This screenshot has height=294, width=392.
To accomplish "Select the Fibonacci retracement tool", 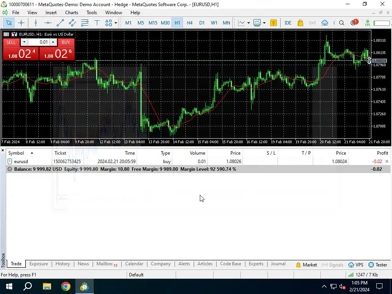I will (x=85, y=23).
